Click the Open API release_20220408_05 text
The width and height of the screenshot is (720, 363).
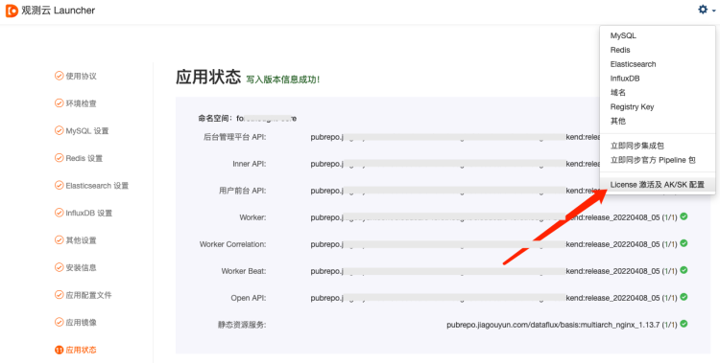(x=622, y=298)
